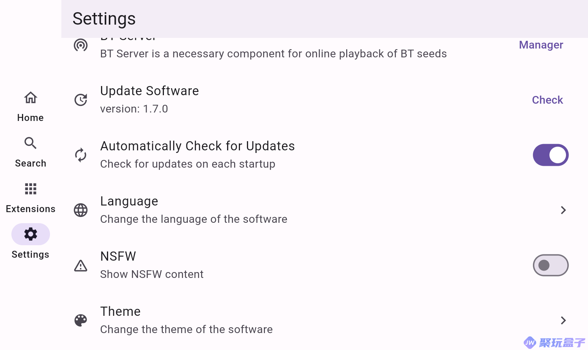Select the Theme settings row title
The height and width of the screenshot is (350, 588).
(x=121, y=311)
